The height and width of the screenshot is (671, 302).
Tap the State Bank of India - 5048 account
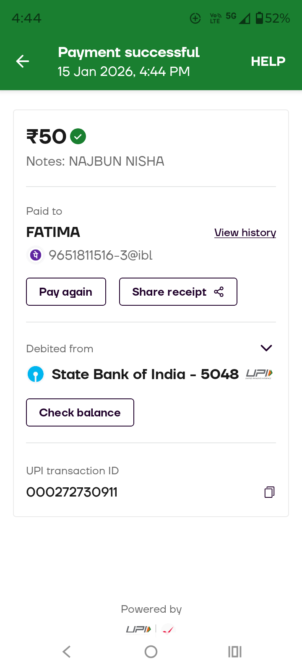coord(145,374)
